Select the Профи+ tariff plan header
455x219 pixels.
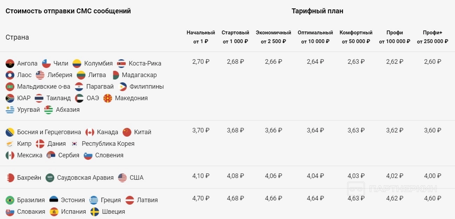(x=432, y=37)
